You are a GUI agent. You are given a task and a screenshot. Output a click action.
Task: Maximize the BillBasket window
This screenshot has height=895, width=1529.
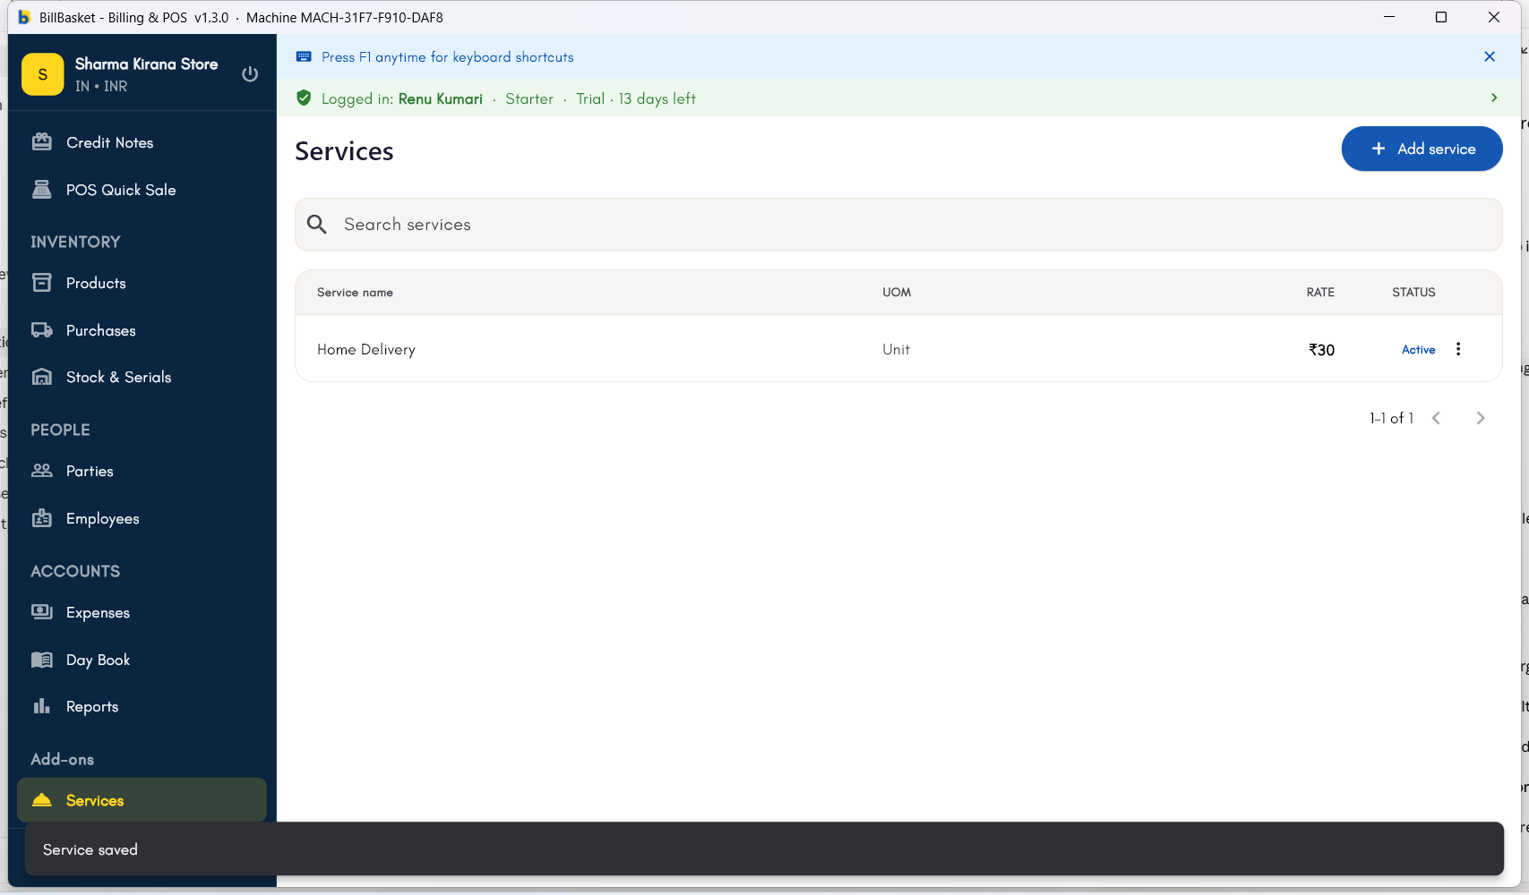tap(1441, 17)
